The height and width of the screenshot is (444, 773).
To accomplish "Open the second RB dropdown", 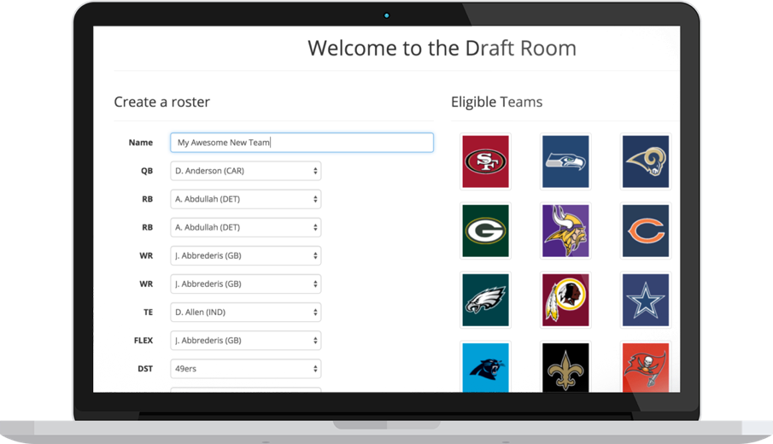I will [x=246, y=227].
